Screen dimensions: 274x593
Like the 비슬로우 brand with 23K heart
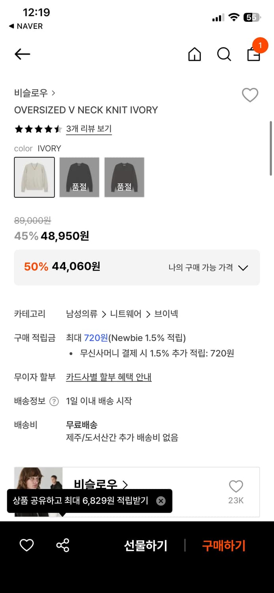click(x=236, y=486)
